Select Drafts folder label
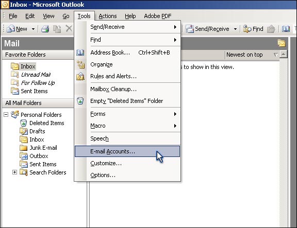The width and height of the screenshot is (297, 228). coord(37,131)
